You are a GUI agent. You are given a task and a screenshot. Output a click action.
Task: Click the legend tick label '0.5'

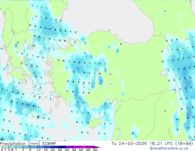pyautogui.click(x=11, y=150)
